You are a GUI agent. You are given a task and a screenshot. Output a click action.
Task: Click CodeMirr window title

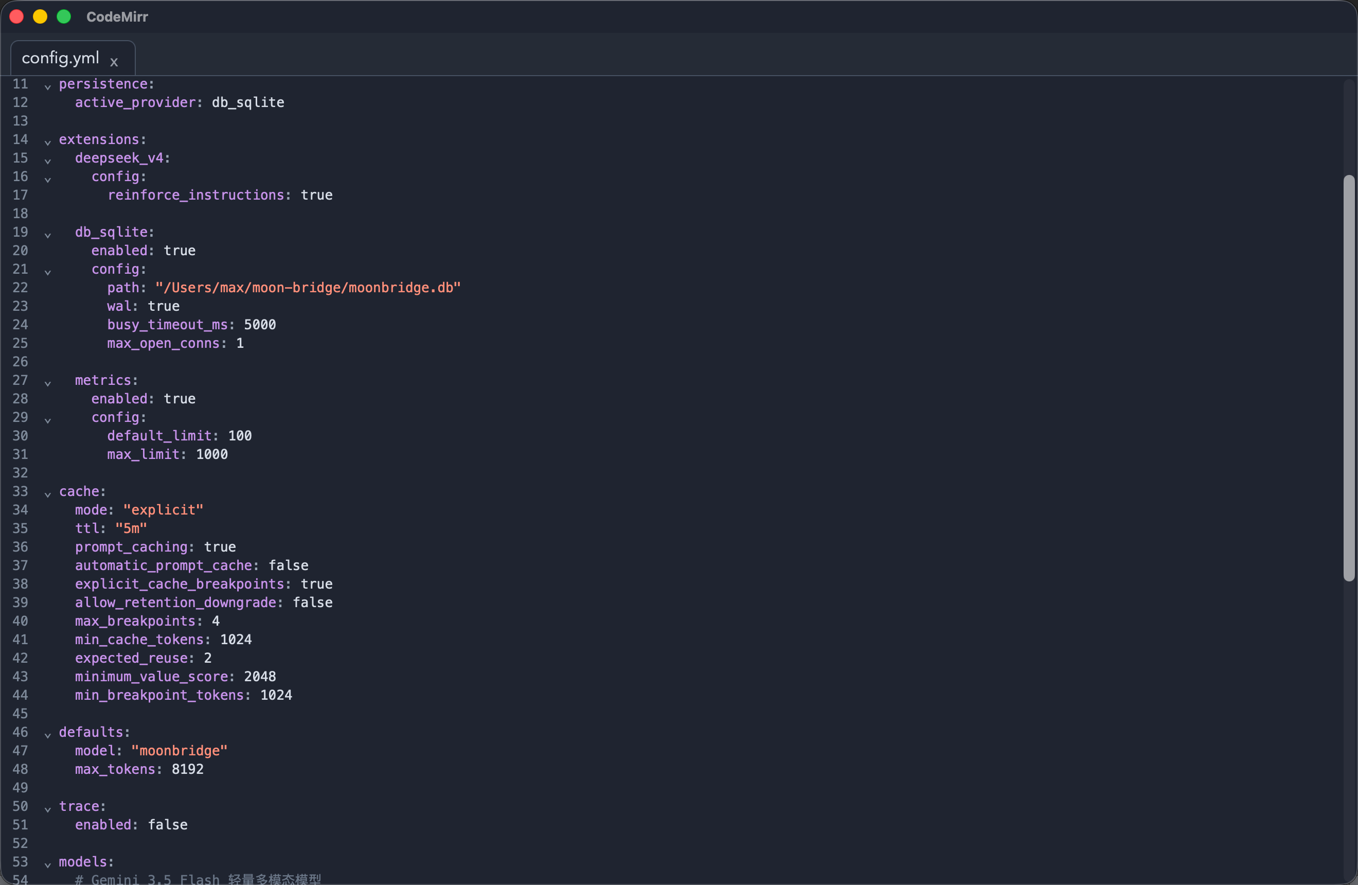pos(117,17)
